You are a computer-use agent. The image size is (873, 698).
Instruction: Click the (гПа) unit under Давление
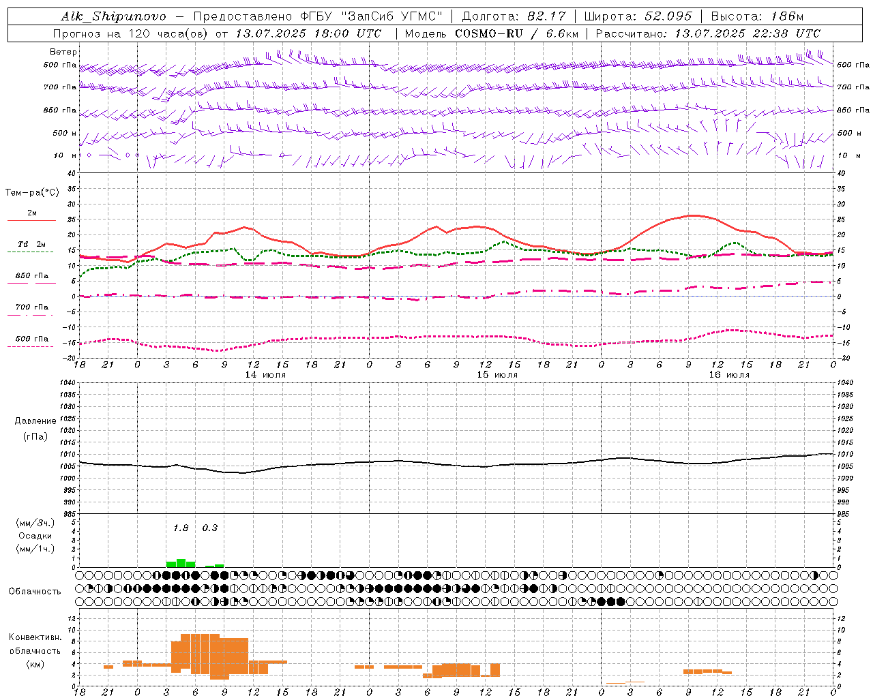click(x=35, y=436)
